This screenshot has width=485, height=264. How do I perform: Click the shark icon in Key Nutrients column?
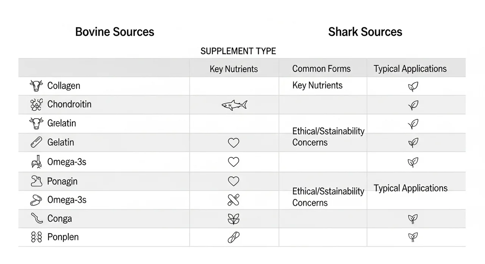click(x=234, y=105)
